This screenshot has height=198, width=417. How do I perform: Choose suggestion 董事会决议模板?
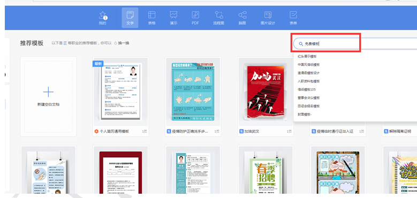pyautogui.click(x=309, y=98)
